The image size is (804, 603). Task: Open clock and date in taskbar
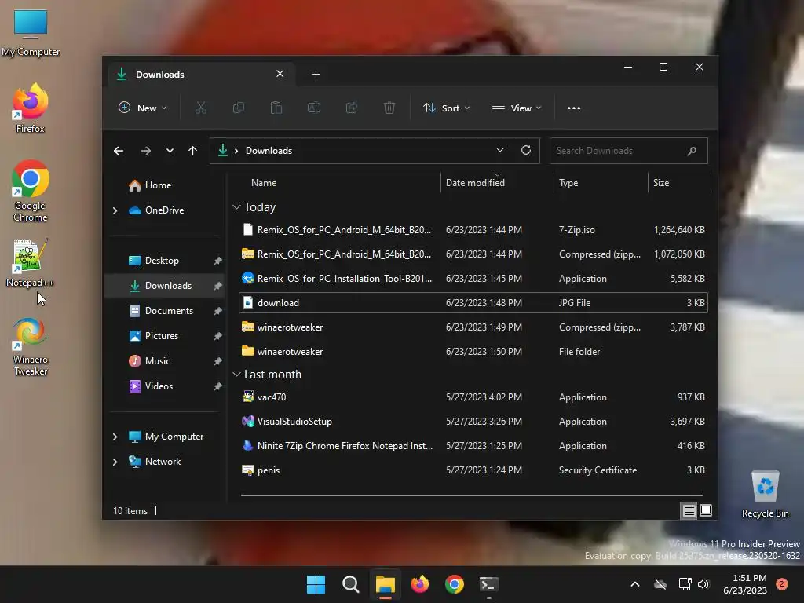tap(745, 584)
